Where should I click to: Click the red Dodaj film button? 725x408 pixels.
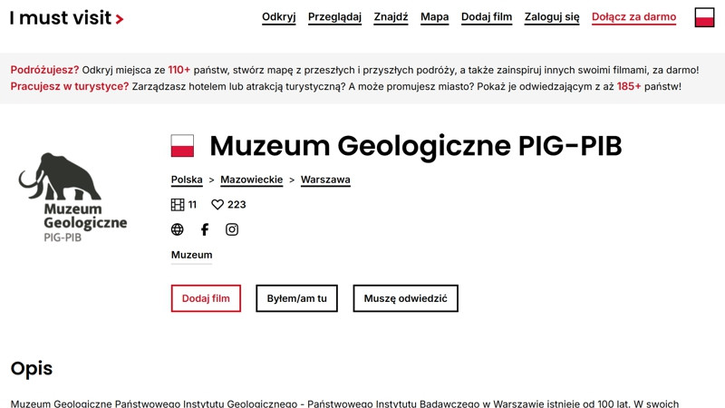(206, 298)
